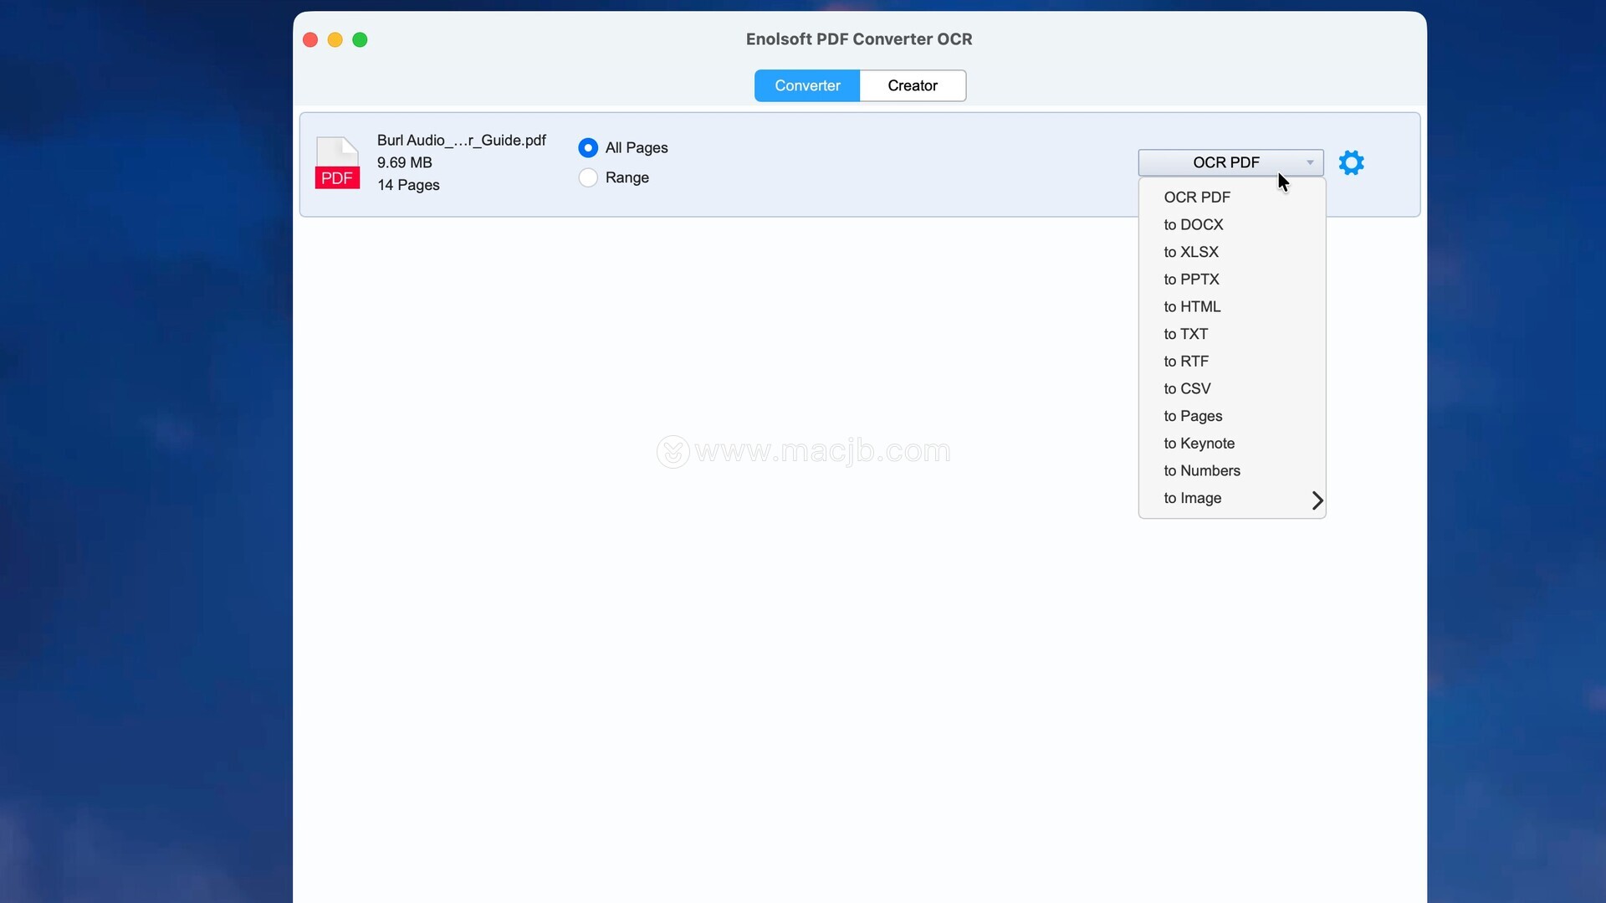Click the red PDF file icon
1606x903 pixels.
(x=337, y=163)
